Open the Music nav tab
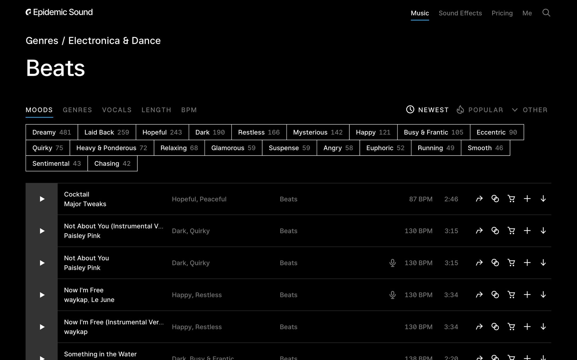 pyautogui.click(x=420, y=13)
